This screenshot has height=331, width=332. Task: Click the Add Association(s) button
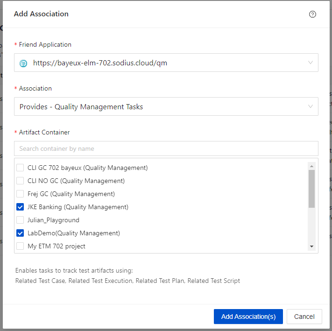(x=248, y=317)
